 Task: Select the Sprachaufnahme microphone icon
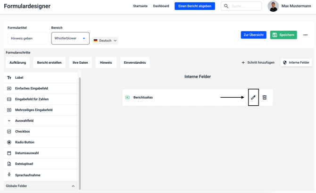(9, 175)
